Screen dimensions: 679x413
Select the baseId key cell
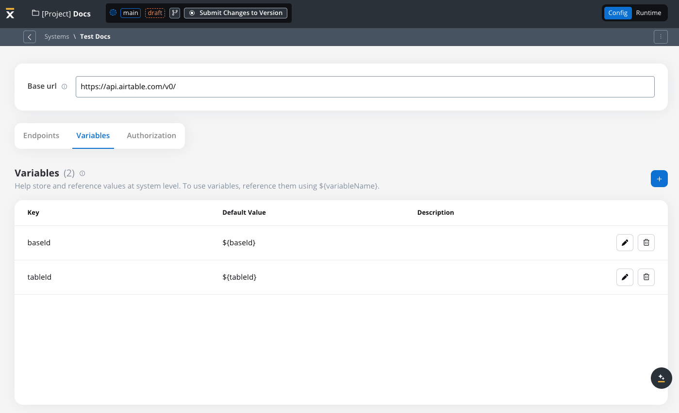[39, 243]
